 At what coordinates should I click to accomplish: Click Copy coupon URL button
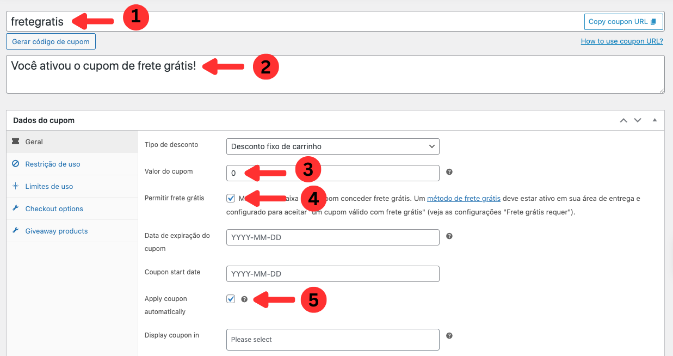coord(623,22)
